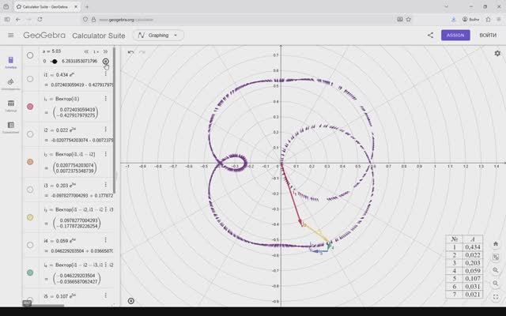Image resolution: width=506 pixels, height=316 pixels.
Task: Open the Tools view in sidebar
Action: [10, 84]
